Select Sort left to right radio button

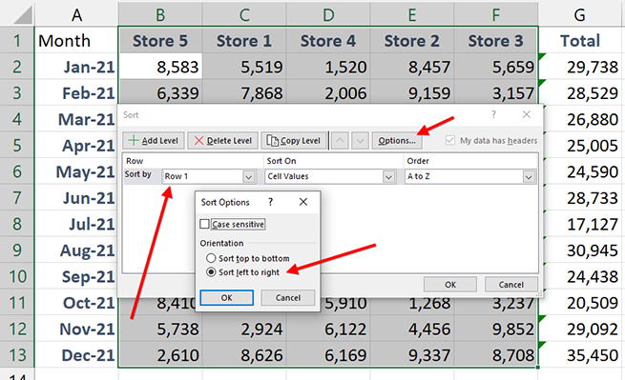211,272
